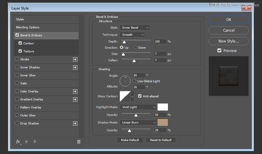Image resolution: width=262 pixels, height=154 pixels.
Task: Click the New Style... button
Action: (x=228, y=41)
